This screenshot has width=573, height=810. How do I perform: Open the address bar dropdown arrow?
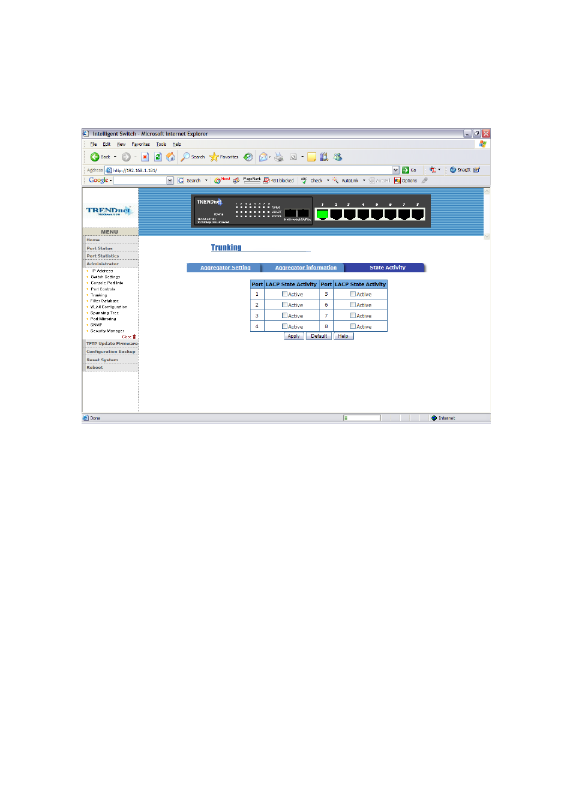pos(395,170)
